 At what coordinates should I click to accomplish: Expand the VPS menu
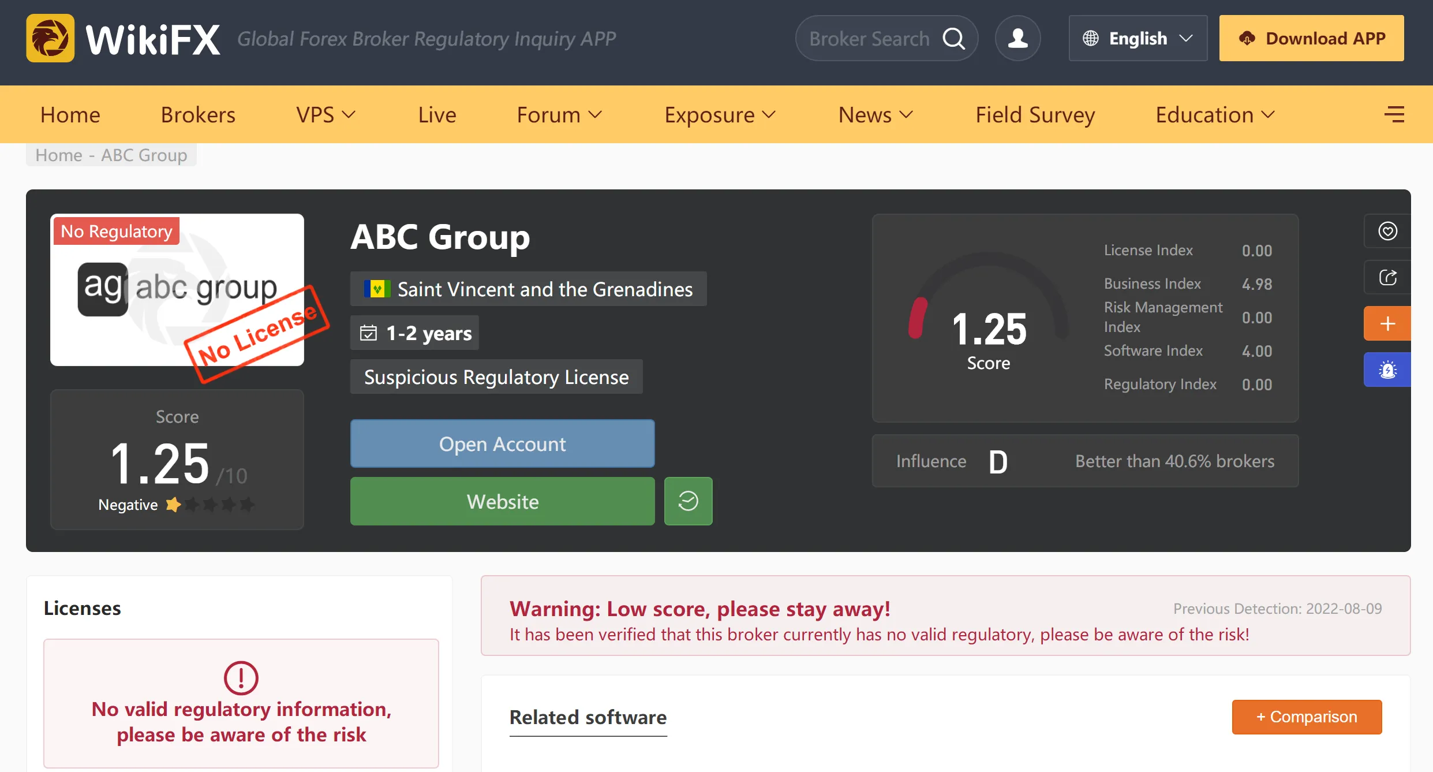click(x=325, y=114)
